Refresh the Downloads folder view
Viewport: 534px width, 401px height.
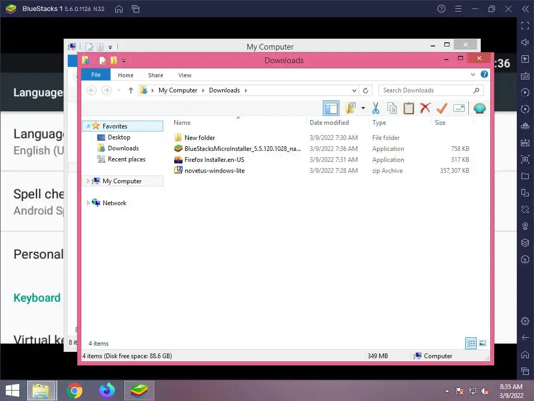point(366,90)
